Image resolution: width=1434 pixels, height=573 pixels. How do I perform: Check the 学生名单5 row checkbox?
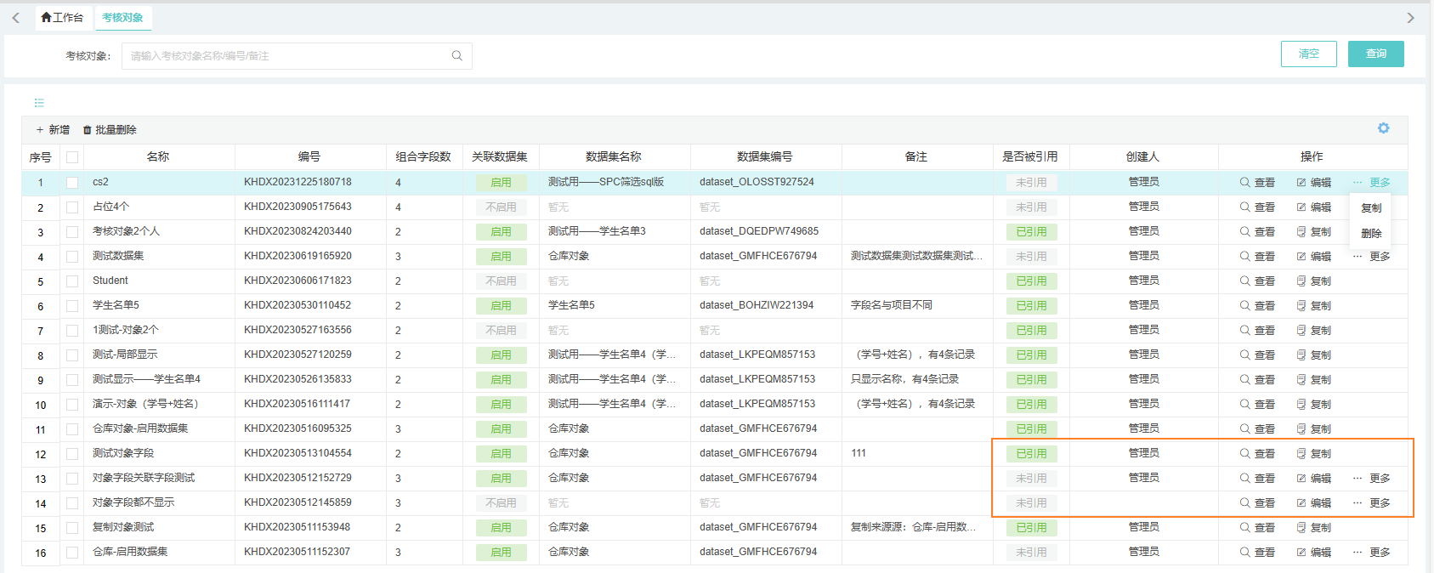point(72,306)
